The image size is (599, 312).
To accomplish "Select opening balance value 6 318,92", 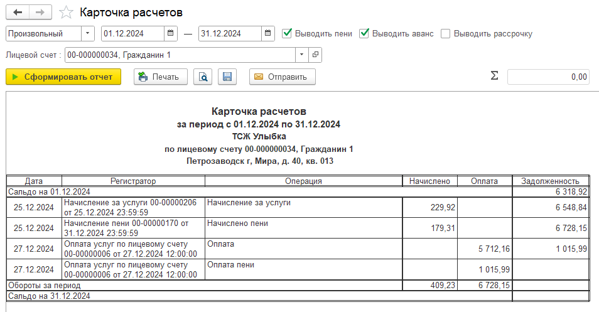I will [551, 191].
